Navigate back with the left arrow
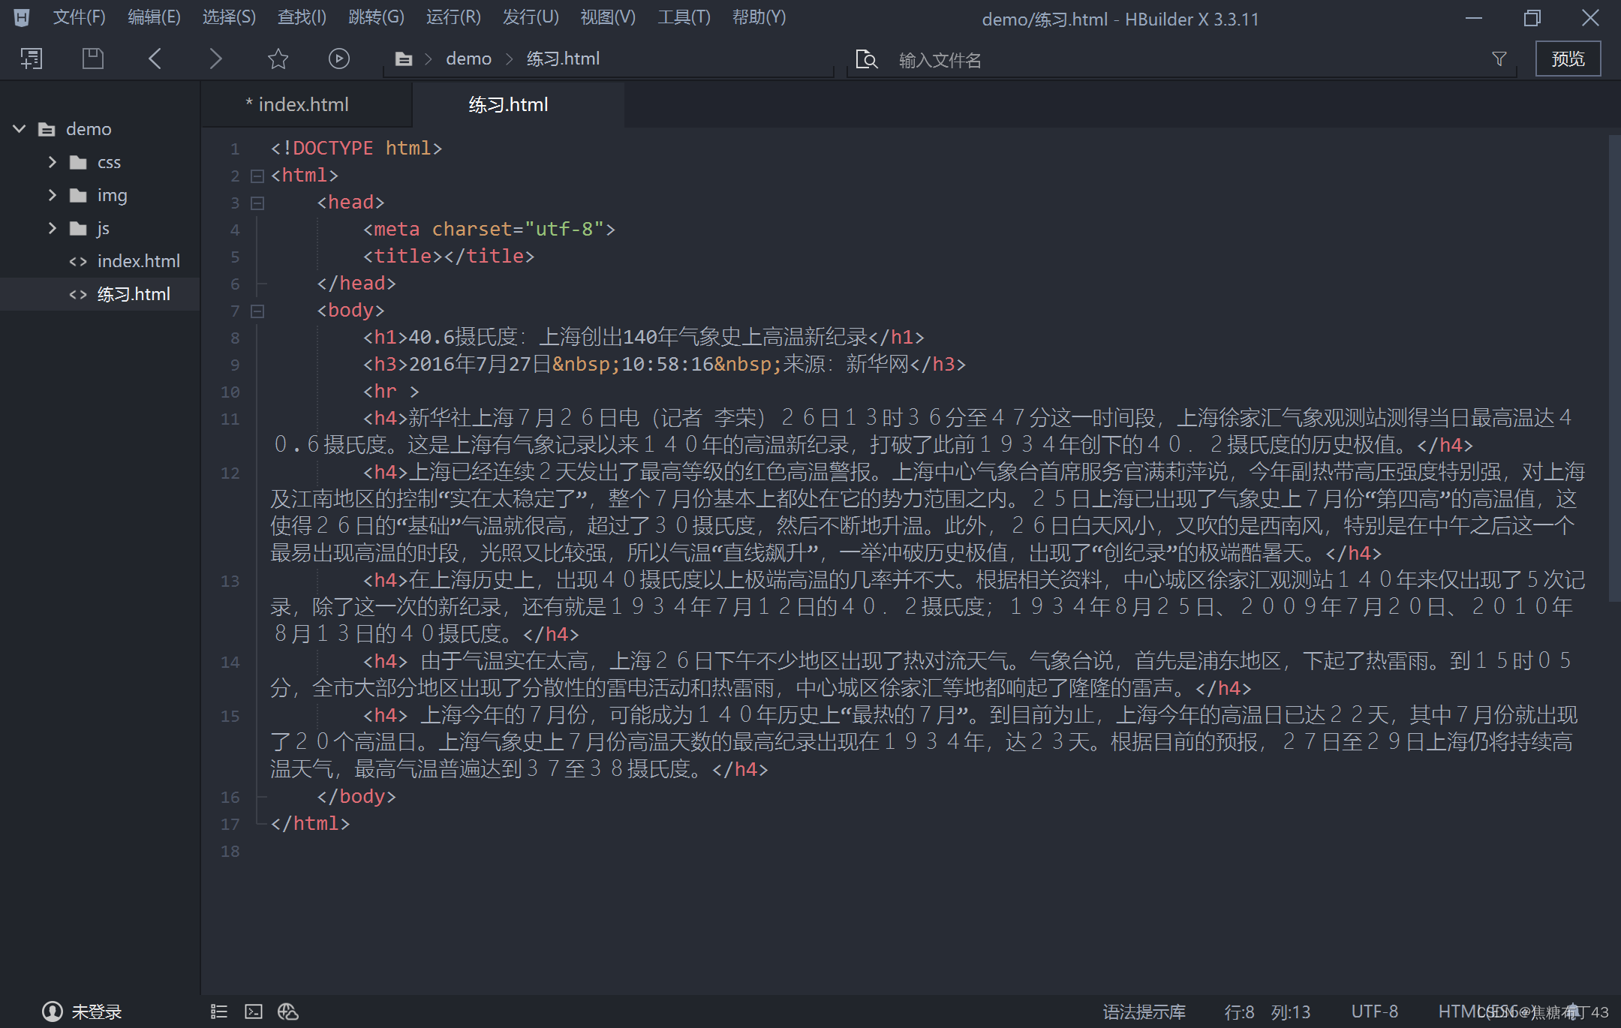This screenshot has width=1621, height=1028. click(x=155, y=59)
